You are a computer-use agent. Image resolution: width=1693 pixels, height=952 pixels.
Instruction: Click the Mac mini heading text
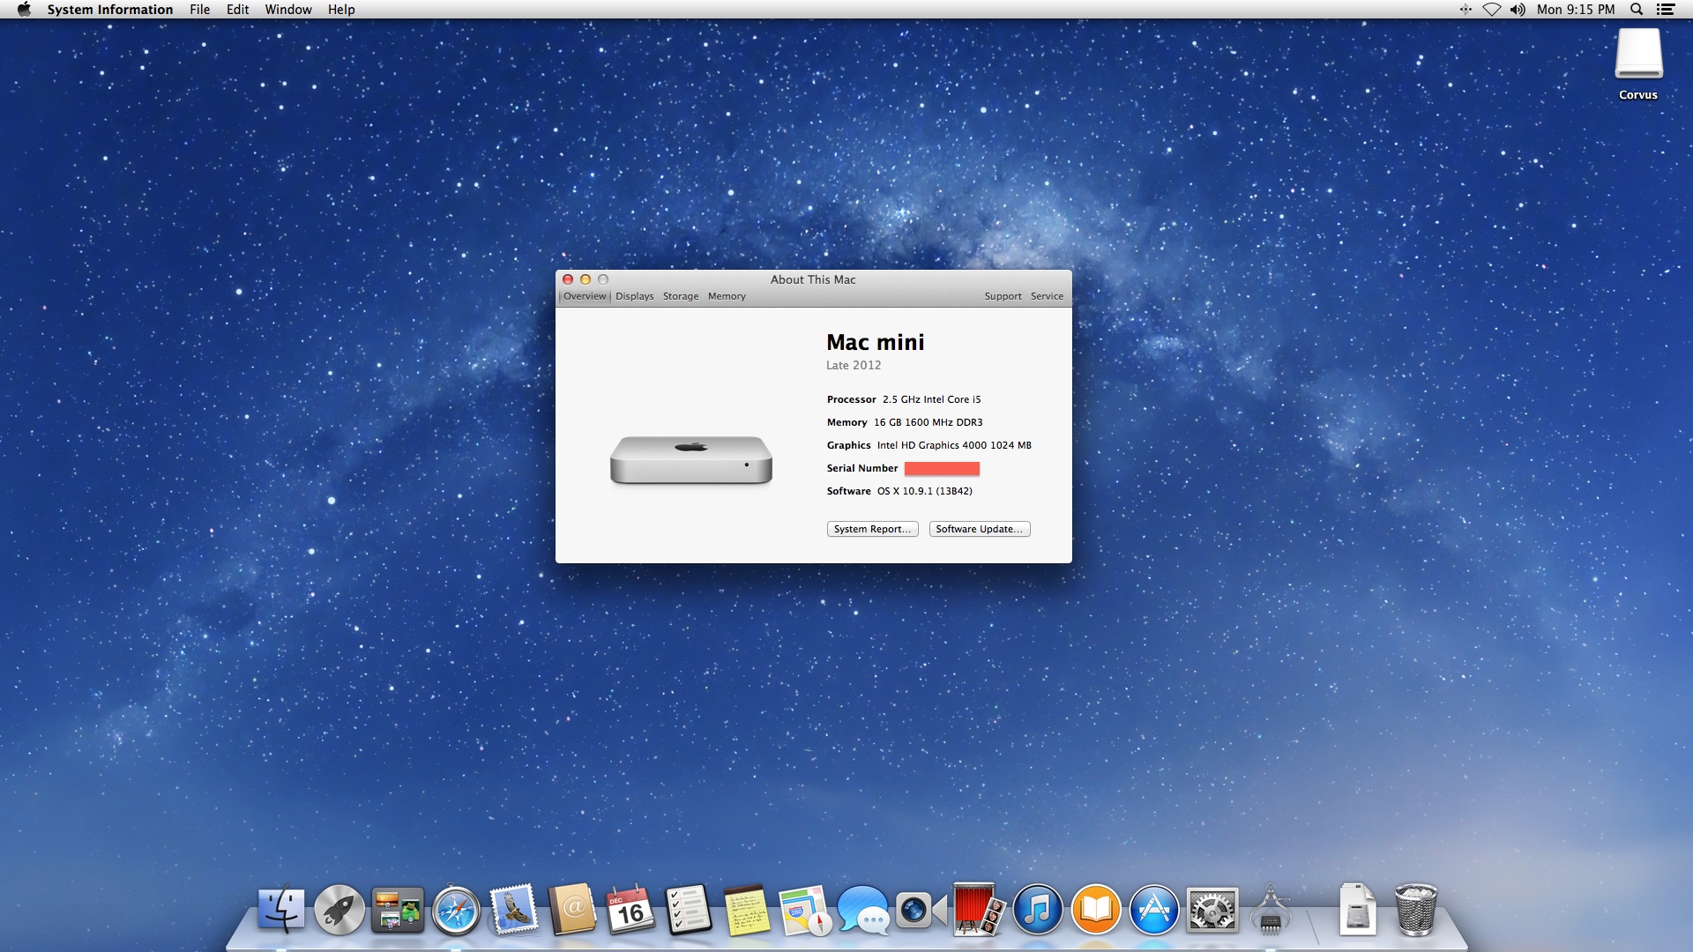tap(876, 342)
